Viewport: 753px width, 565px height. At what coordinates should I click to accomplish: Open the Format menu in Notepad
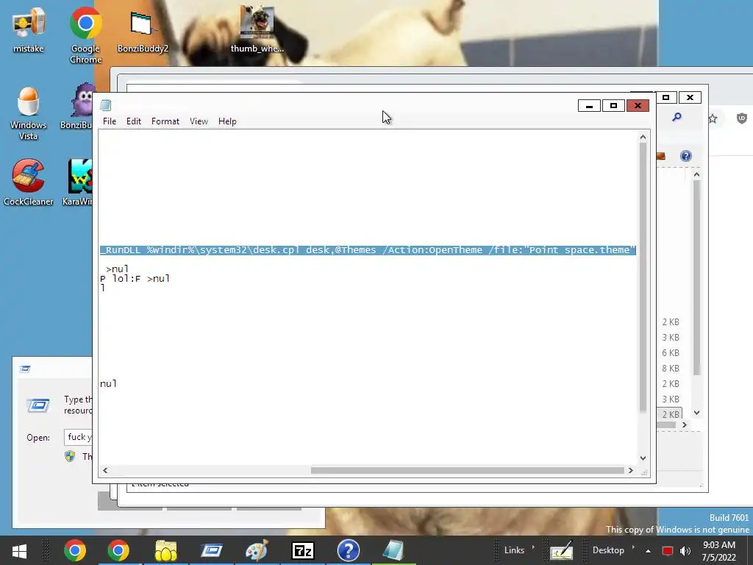click(x=165, y=121)
